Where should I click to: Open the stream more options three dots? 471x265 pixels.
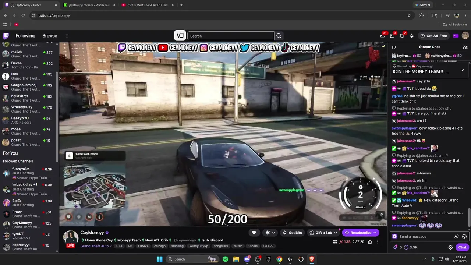(378, 242)
